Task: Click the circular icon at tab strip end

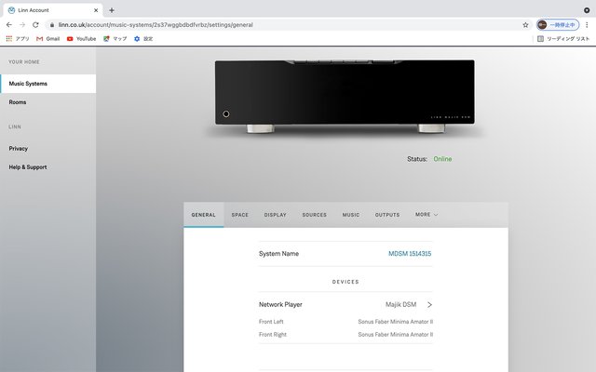Action: [x=587, y=10]
